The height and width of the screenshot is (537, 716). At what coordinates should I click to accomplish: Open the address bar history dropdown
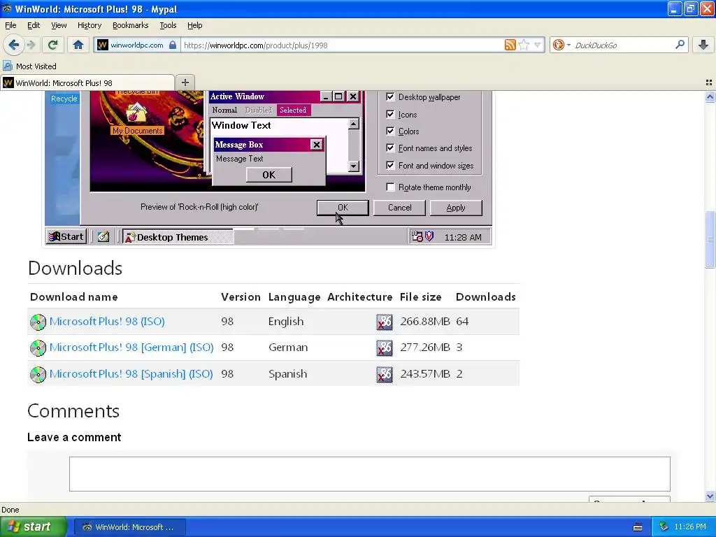(x=538, y=45)
